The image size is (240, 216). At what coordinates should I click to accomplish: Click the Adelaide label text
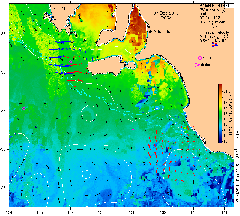(x=162, y=31)
